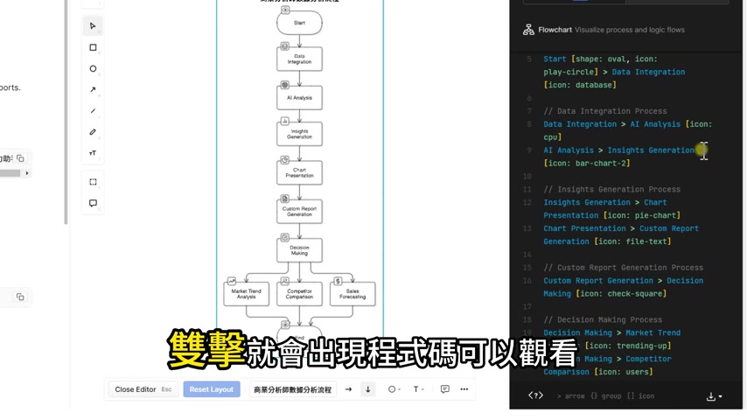This screenshot has height=420, width=747.
Task: Select the Competitor Comparison node
Action: 299,294
